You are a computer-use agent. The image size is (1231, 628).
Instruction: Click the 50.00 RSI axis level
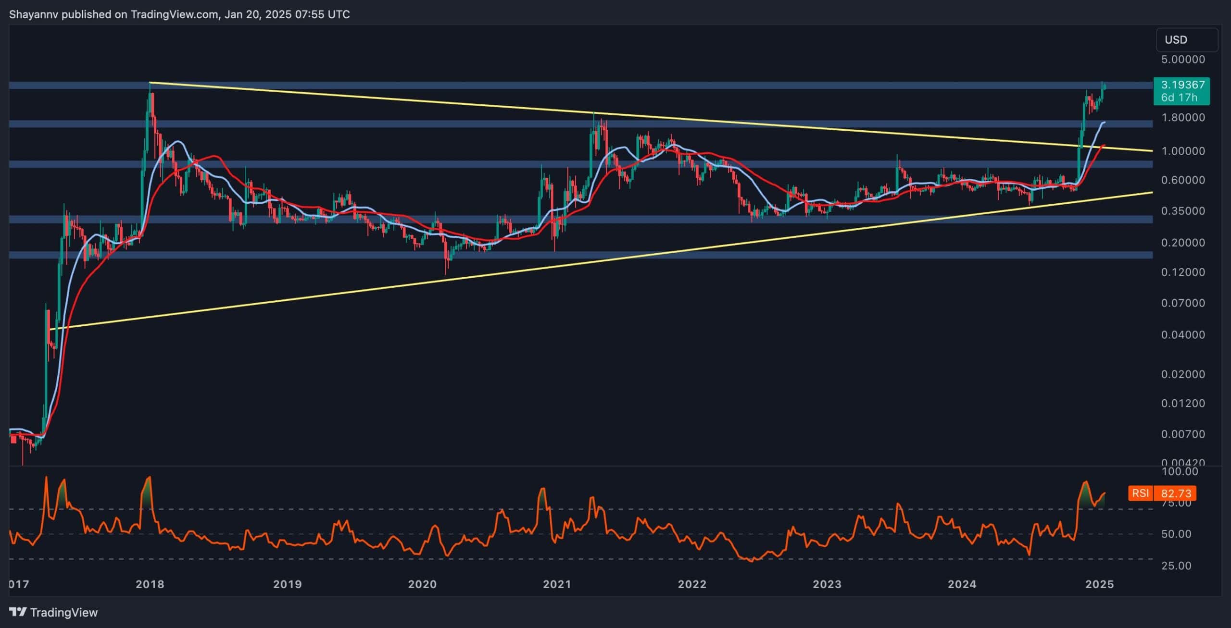tap(1176, 534)
